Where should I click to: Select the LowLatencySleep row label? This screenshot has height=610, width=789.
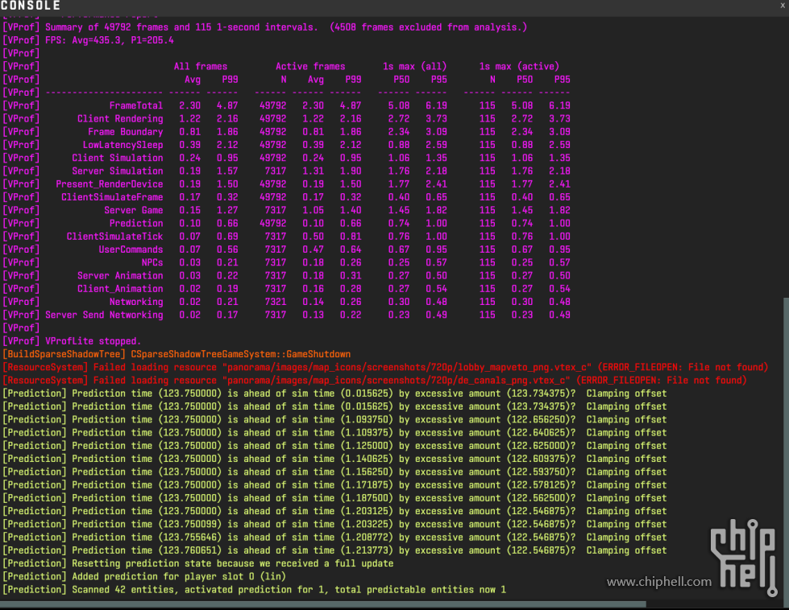point(123,145)
